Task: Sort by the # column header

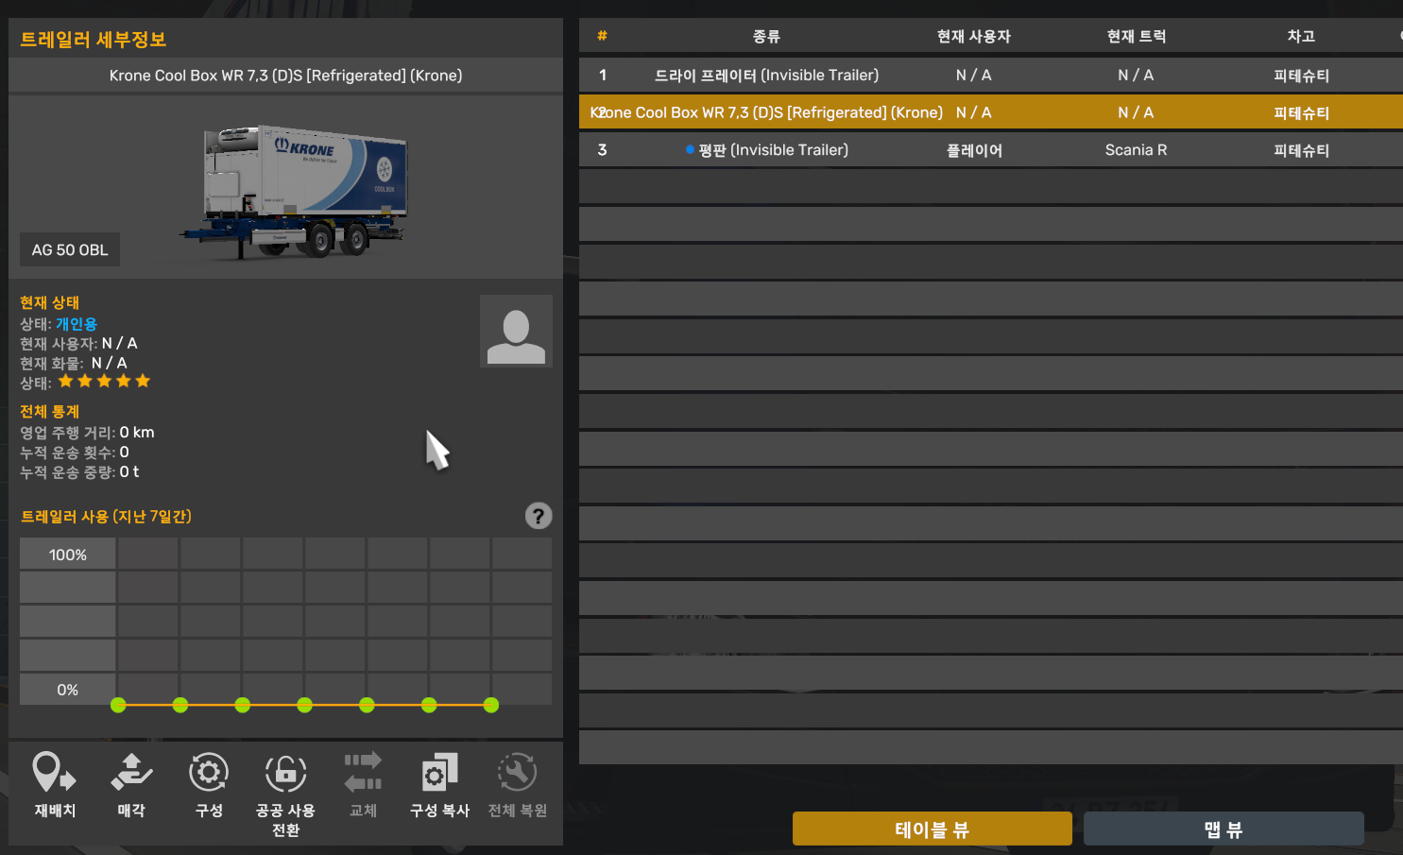Action: (602, 36)
